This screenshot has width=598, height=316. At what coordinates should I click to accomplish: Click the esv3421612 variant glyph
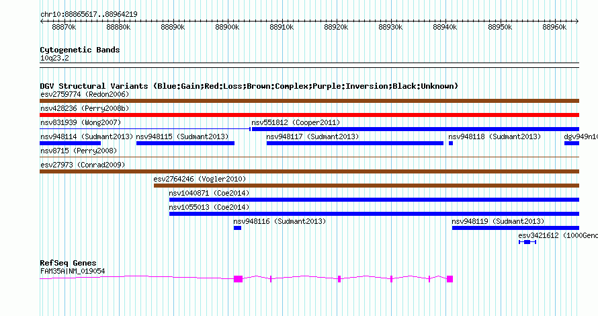[527, 242]
